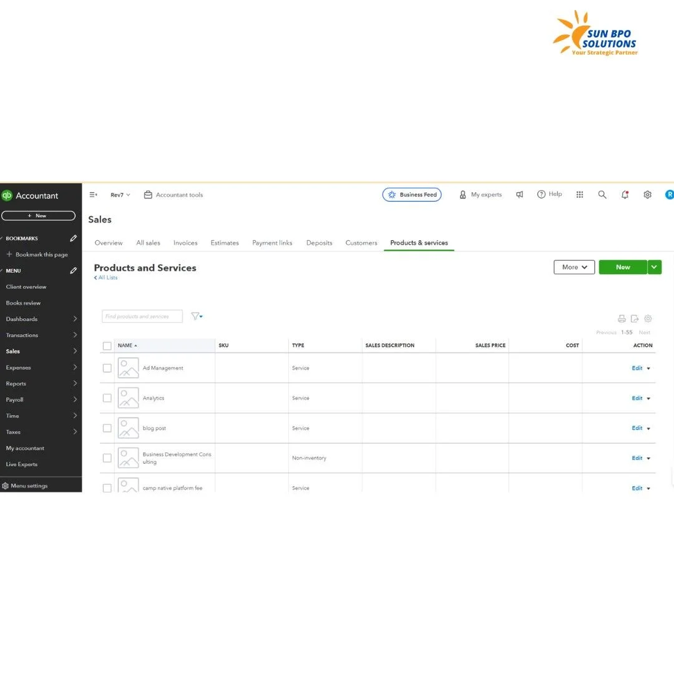Viewport: 674px width, 674px height.
Task: Check the select-all checkbox in header
Action: click(107, 346)
